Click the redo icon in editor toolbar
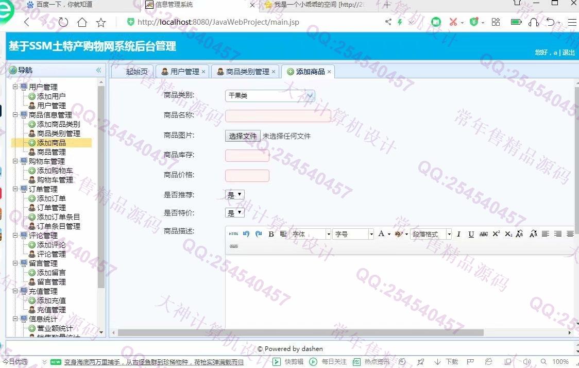 click(x=259, y=234)
